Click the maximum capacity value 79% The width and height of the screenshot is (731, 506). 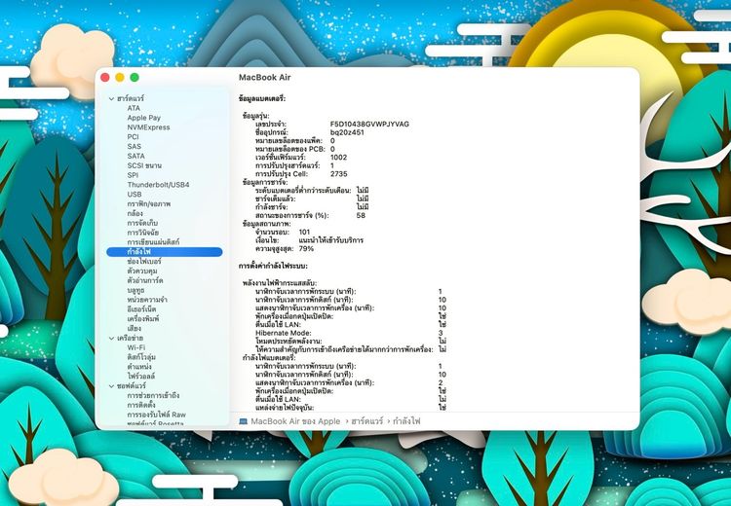point(306,249)
